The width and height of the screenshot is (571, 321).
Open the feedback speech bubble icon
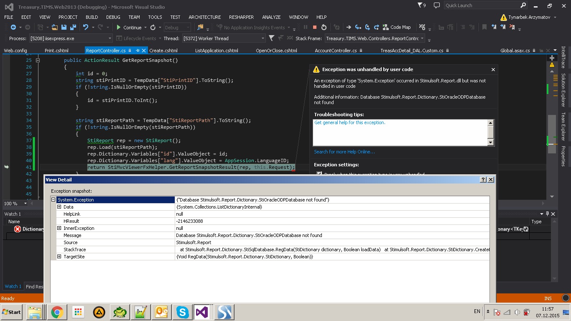coord(437,5)
